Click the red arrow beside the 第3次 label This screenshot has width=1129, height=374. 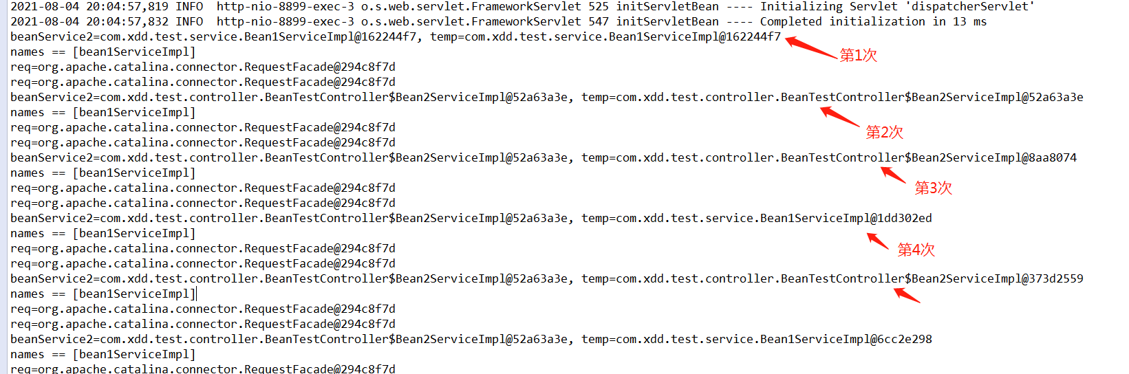click(x=894, y=175)
